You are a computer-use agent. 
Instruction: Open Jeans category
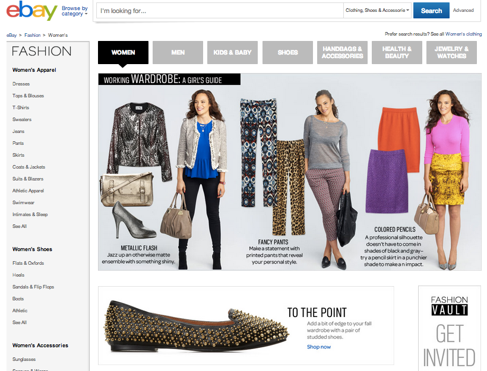click(18, 131)
